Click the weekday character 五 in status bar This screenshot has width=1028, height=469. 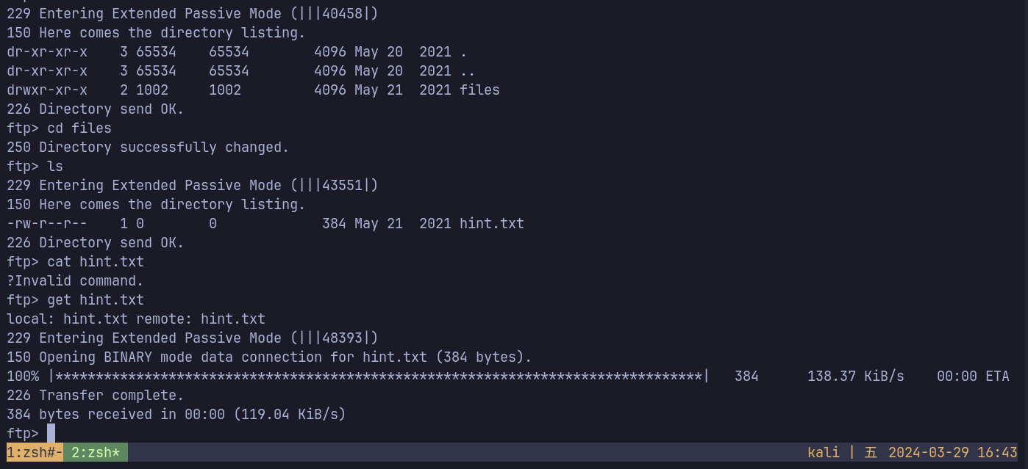[871, 453]
